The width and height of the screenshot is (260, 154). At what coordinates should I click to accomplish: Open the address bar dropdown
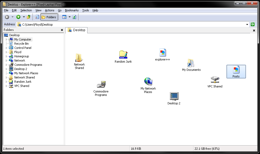tap(247, 25)
